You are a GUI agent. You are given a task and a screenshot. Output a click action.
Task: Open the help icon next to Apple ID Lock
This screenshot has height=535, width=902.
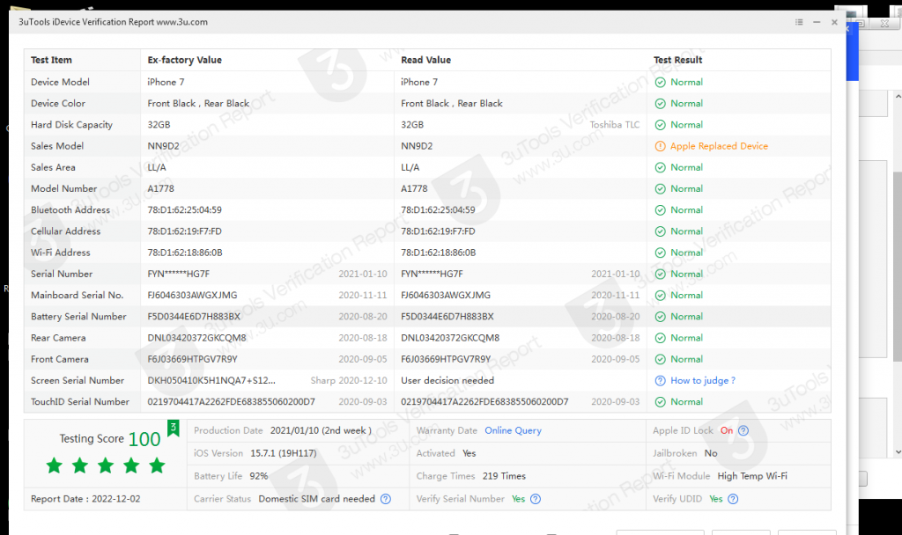click(743, 430)
